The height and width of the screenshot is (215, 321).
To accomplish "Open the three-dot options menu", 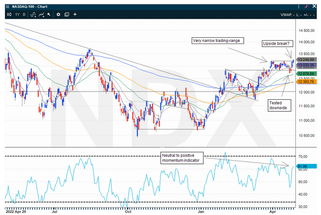I will pos(299,7).
